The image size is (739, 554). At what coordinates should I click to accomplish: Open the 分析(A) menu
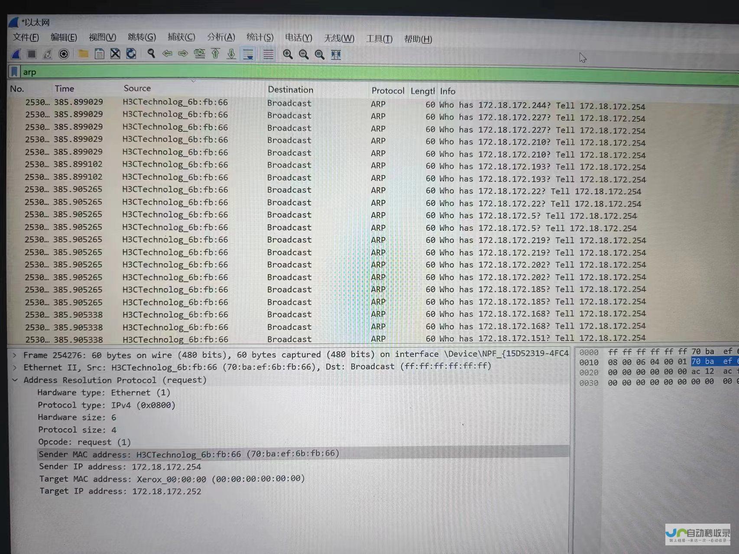coord(221,37)
